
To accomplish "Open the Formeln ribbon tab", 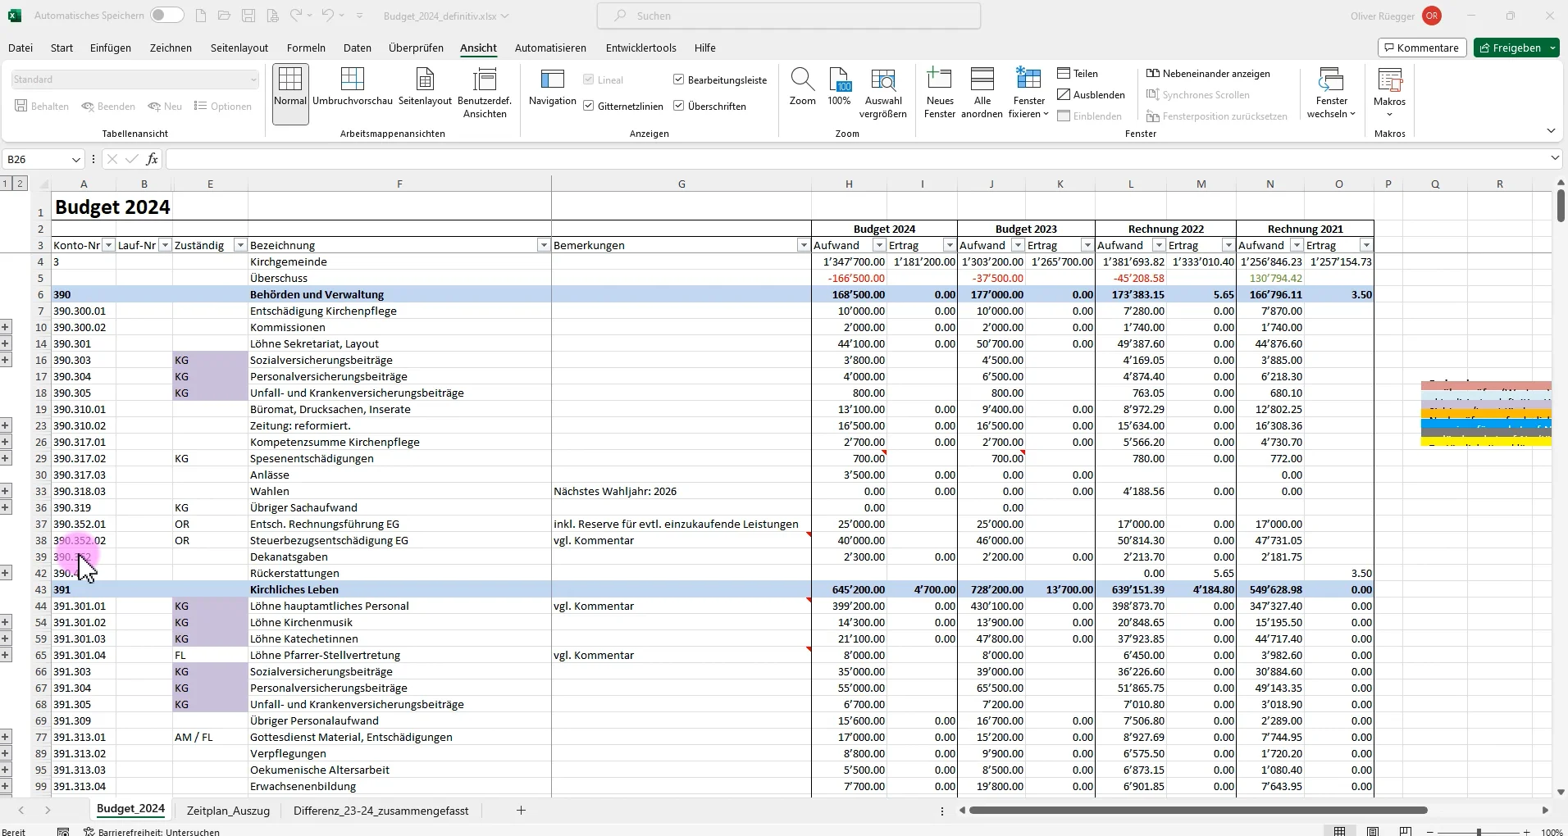I will (x=306, y=48).
